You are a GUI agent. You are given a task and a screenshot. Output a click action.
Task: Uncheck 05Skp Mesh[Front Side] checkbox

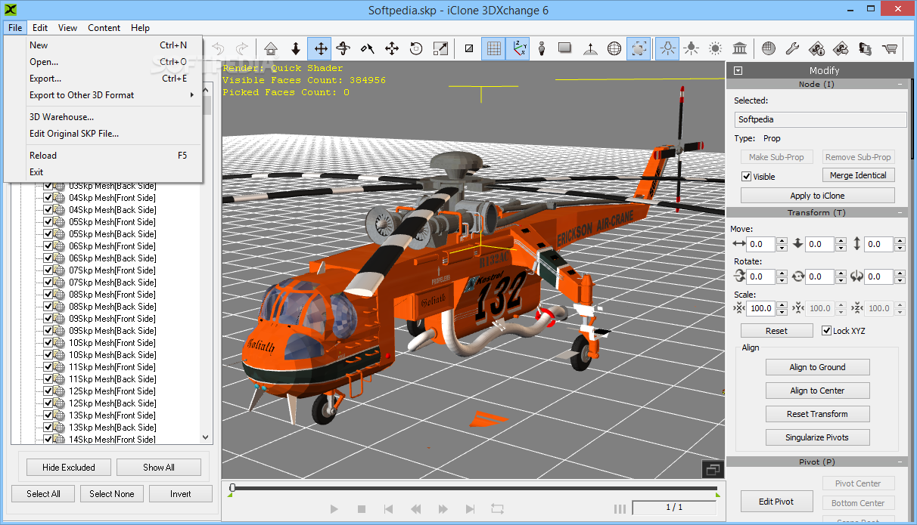(x=48, y=222)
